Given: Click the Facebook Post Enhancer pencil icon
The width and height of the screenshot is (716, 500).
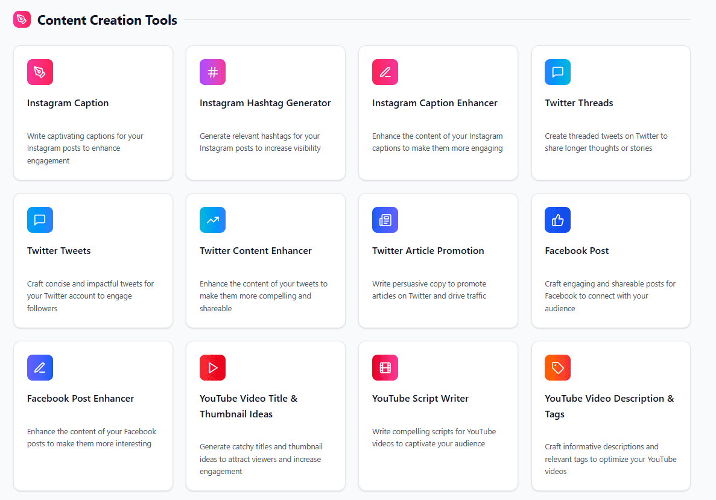Looking at the screenshot, I should (40, 367).
